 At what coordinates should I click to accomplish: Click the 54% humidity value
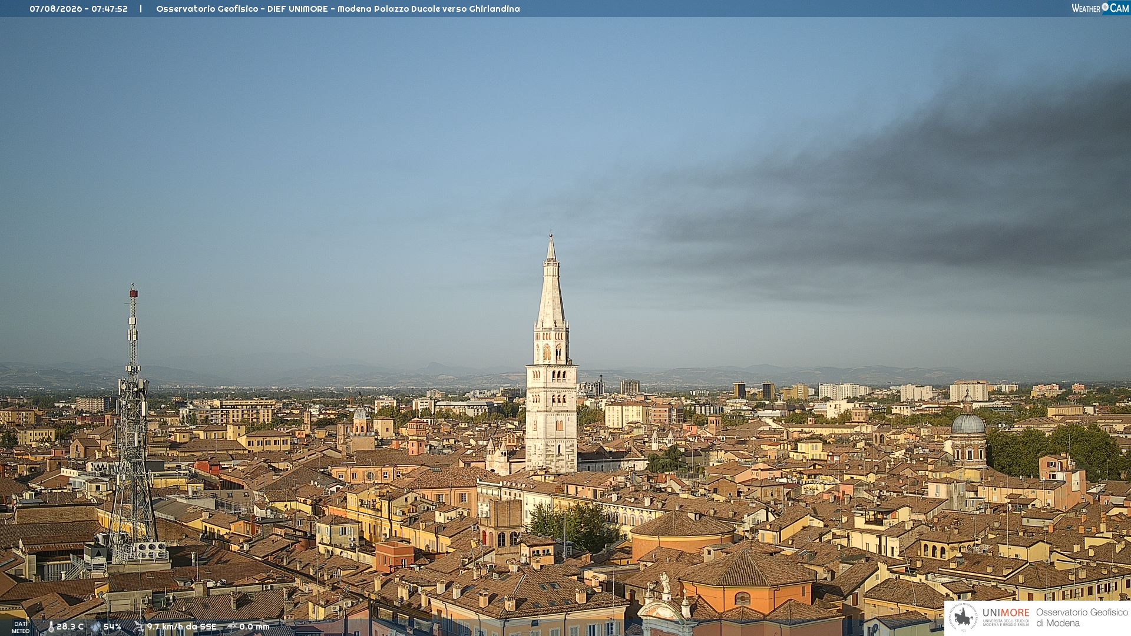113,627
